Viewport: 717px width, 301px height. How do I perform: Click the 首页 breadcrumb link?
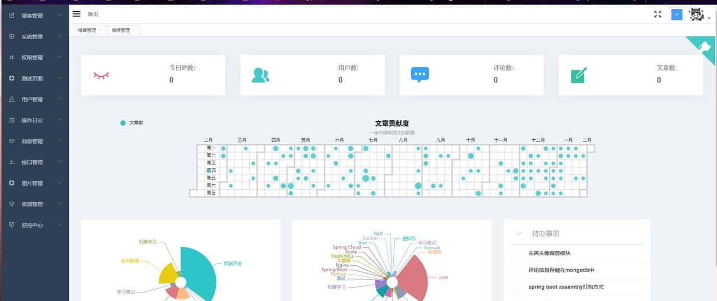[93, 14]
